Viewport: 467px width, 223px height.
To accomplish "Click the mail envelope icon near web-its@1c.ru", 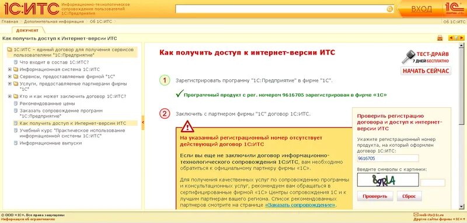I will pyautogui.click(x=416, y=214).
